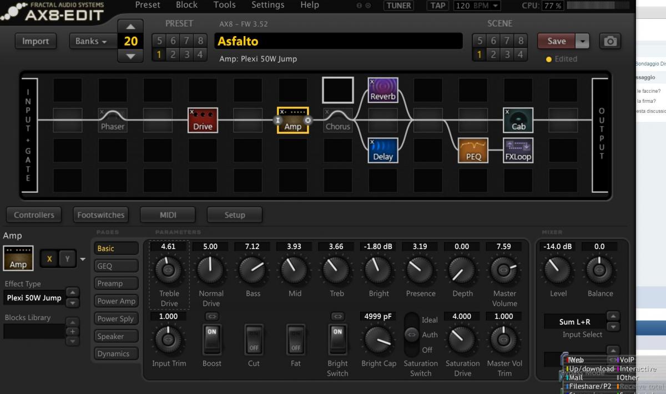Screen dimensions: 666x394
Task: Open the Sum L+R Input Select field
Action: (x=574, y=322)
